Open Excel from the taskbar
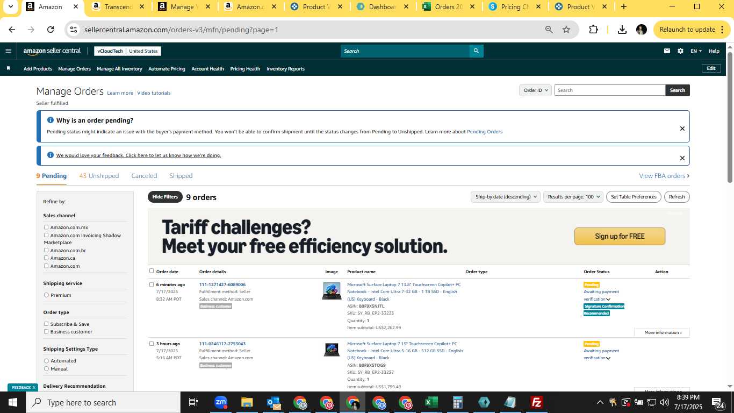Screen dimensions: 734x413 pos(431,402)
